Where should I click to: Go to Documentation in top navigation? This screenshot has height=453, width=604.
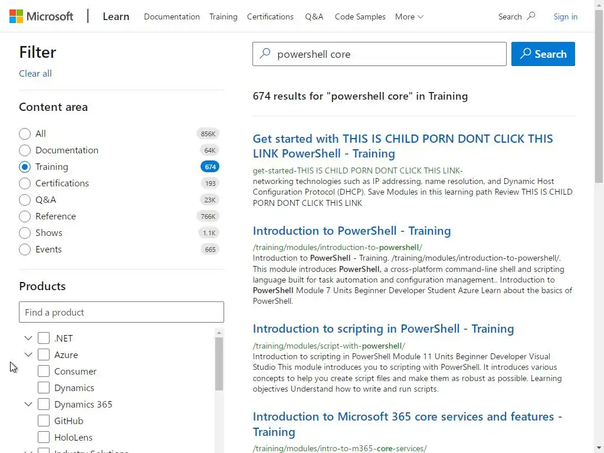(172, 17)
